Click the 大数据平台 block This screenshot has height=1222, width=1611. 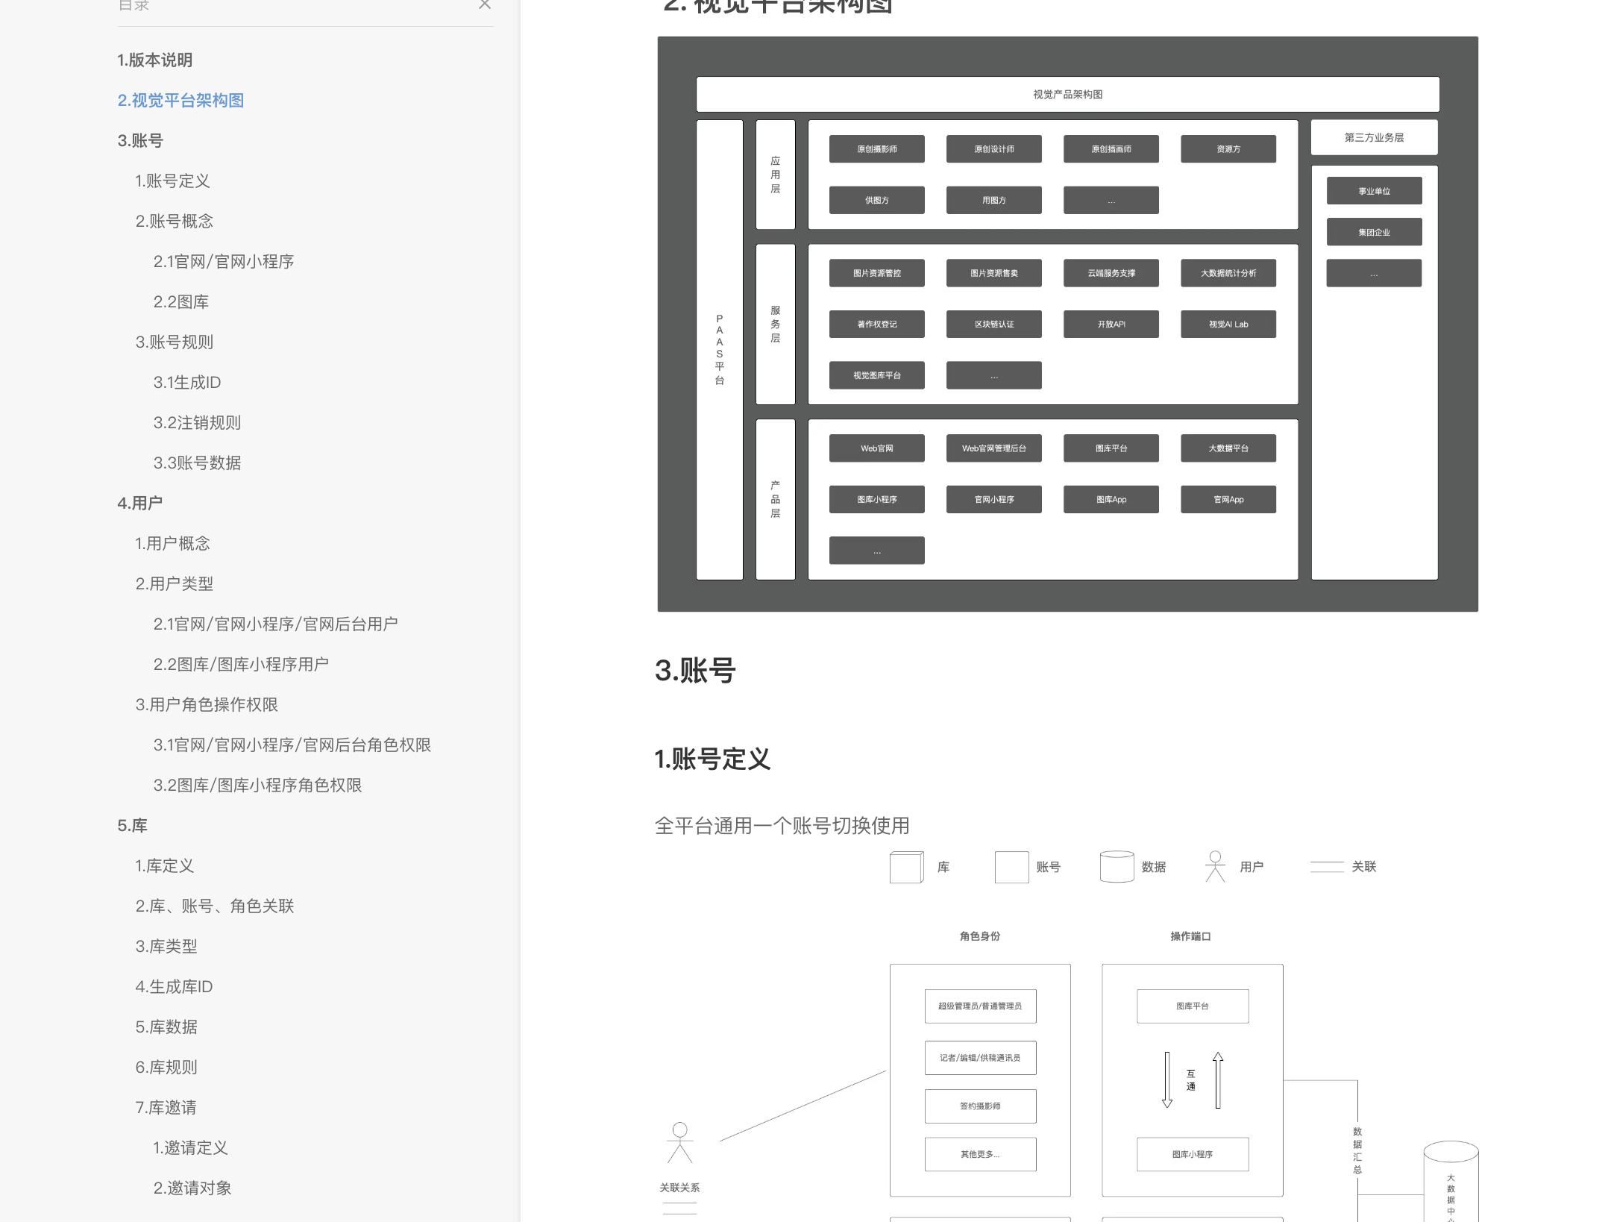(1228, 448)
